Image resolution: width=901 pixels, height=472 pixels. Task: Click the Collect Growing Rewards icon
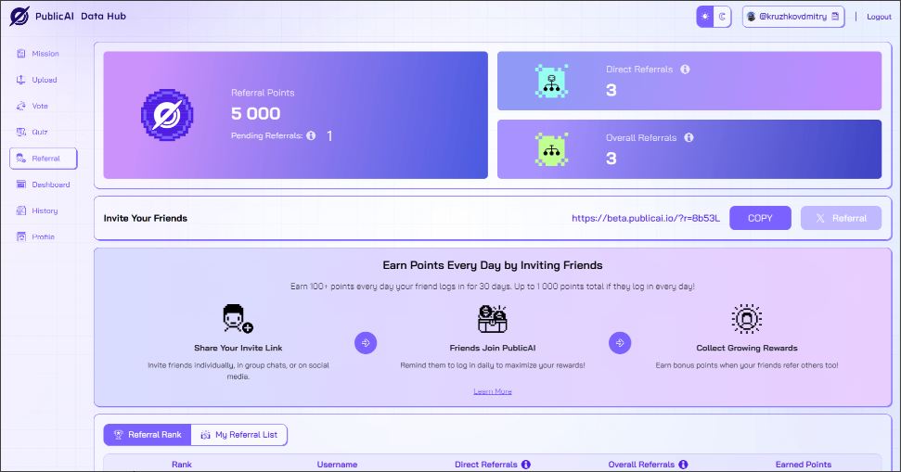tap(746, 319)
